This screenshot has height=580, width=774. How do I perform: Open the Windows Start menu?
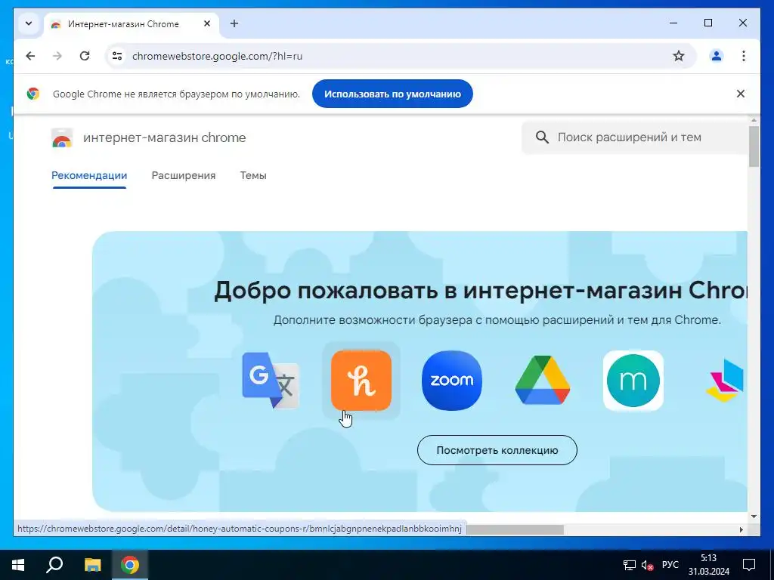[18, 565]
